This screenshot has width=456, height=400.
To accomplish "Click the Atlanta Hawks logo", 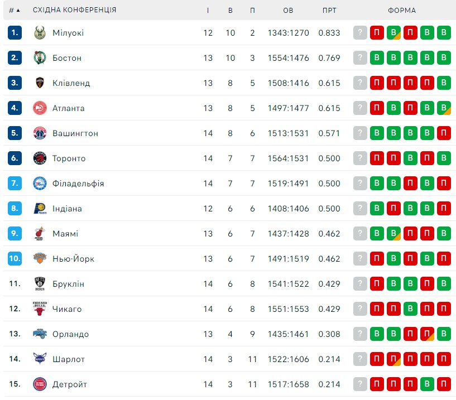I will [40, 108].
